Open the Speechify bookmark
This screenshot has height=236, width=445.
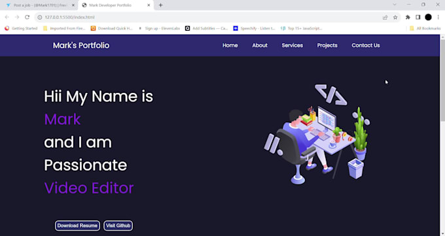click(255, 28)
